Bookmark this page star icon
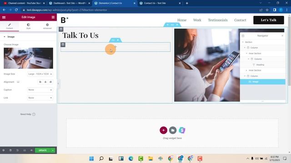This screenshot has width=291, height=163. pos(267,10)
